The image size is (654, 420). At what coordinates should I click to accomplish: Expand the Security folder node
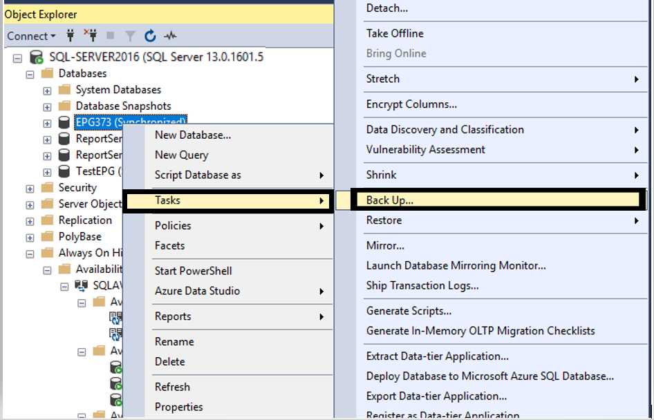30,188
